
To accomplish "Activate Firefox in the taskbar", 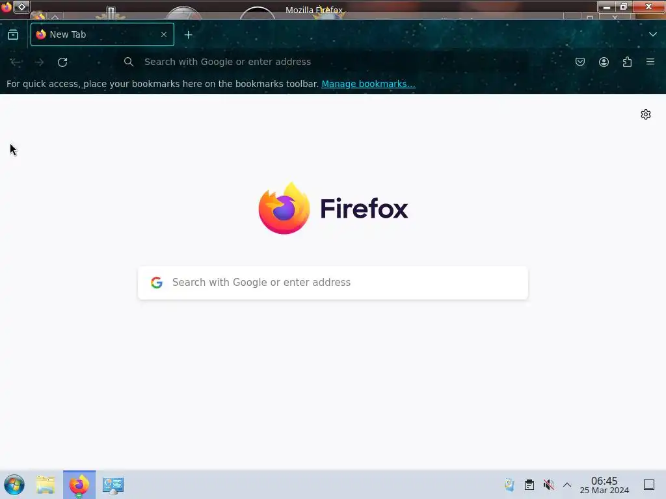I will [79, 485].
